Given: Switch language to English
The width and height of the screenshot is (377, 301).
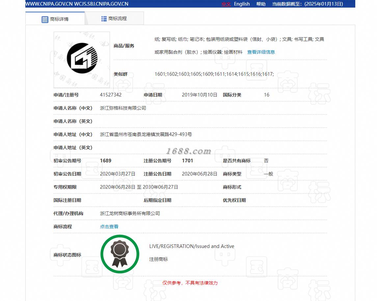Looking at the screenshot, I should point(242,4).
